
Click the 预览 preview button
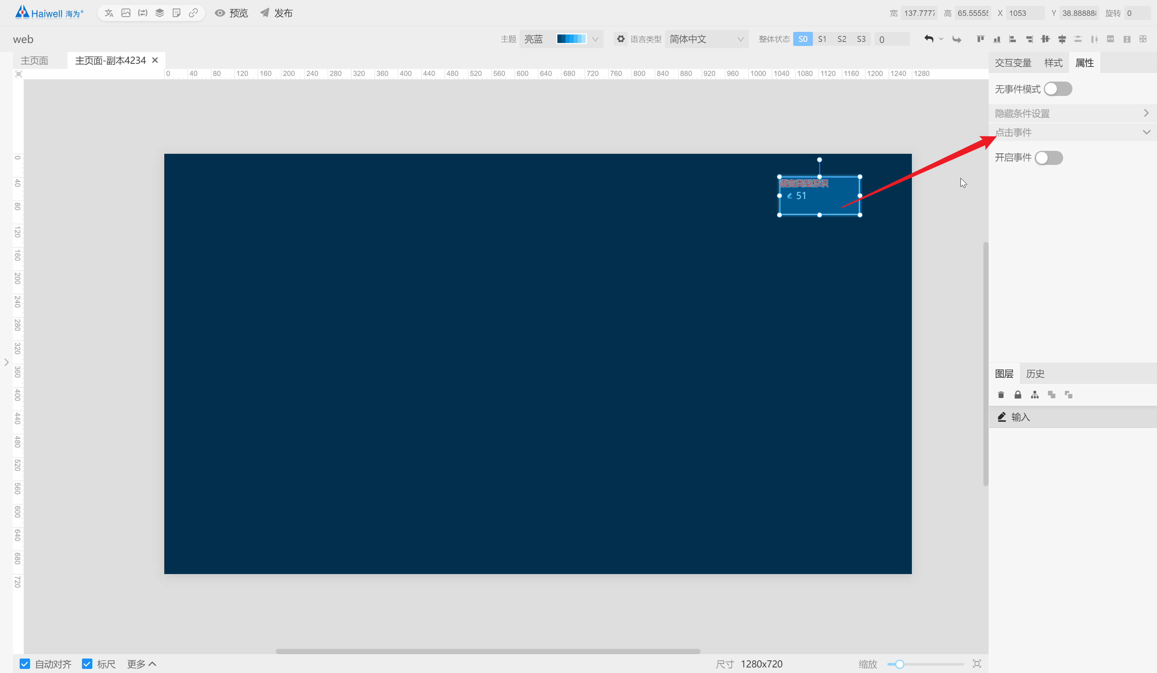click(x=231, y=13)
